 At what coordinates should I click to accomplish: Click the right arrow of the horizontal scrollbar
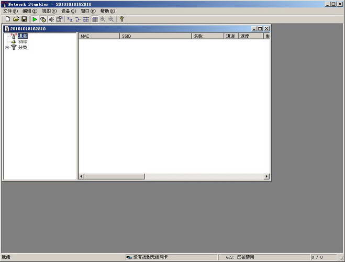266,177
